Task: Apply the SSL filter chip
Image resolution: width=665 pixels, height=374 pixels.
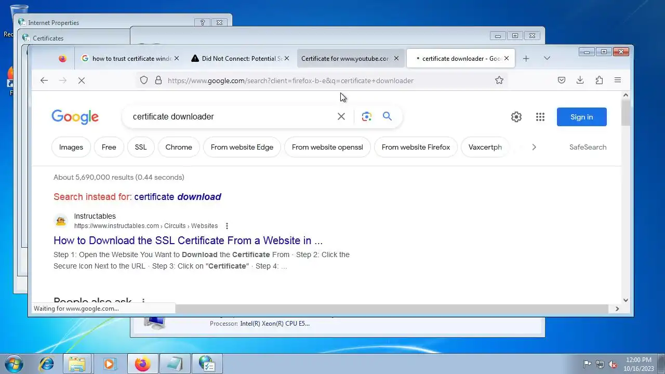Action: 141,147
